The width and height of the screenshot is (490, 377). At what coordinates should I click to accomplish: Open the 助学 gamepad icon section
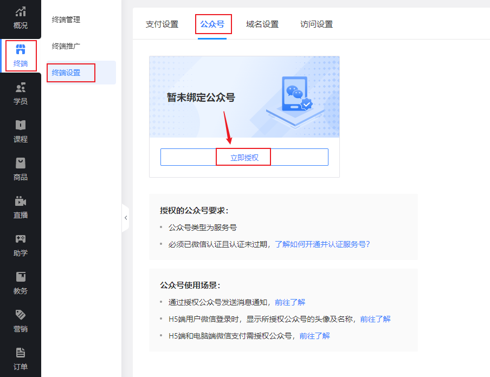(x=20, y=245)
